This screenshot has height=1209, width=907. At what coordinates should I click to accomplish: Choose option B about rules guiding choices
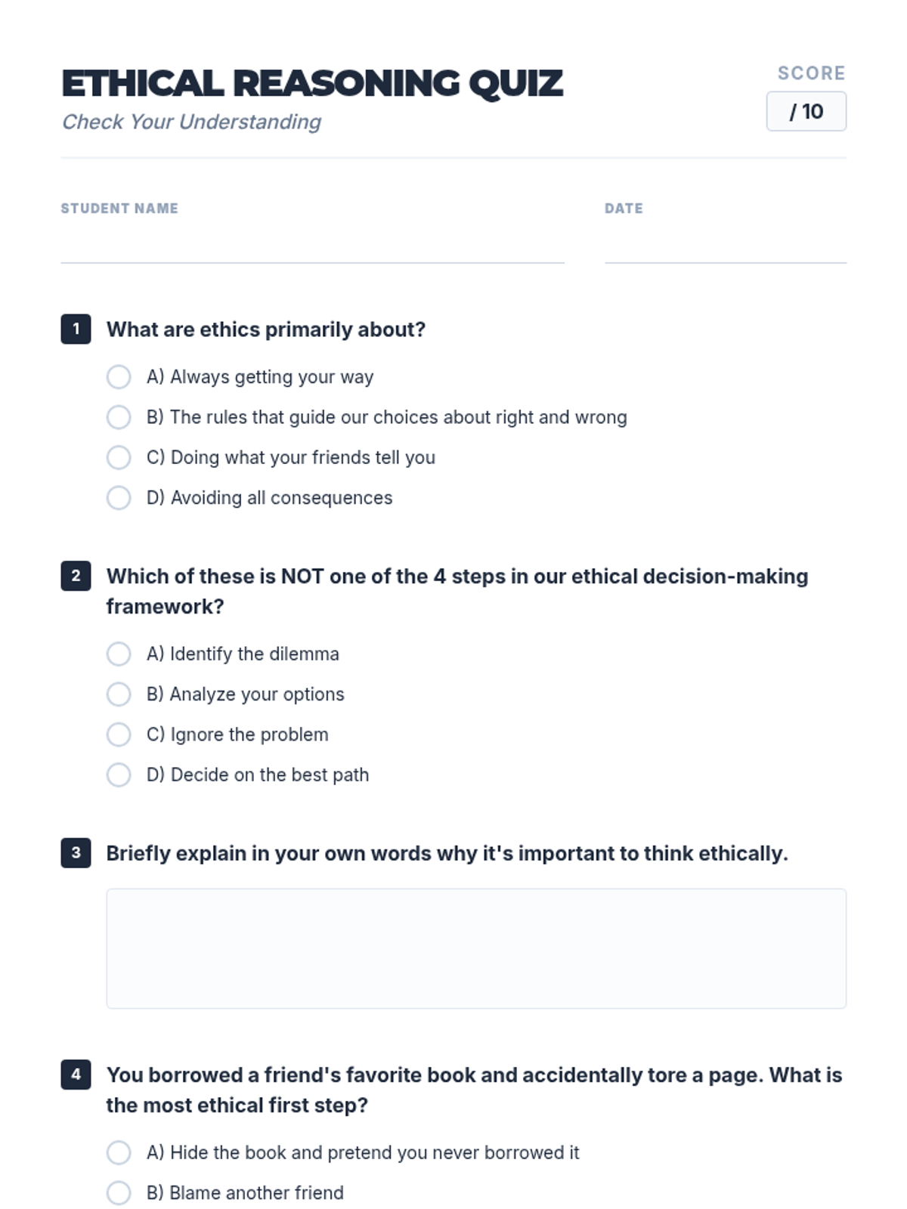click(x=119, y=417)
